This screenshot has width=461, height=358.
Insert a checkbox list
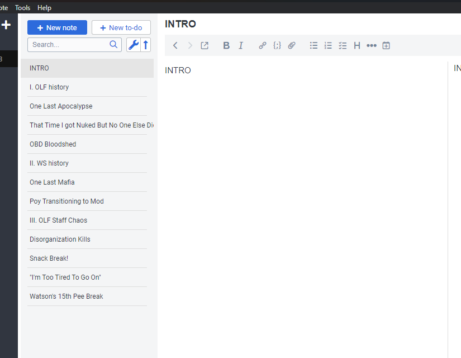coord(343,45)
